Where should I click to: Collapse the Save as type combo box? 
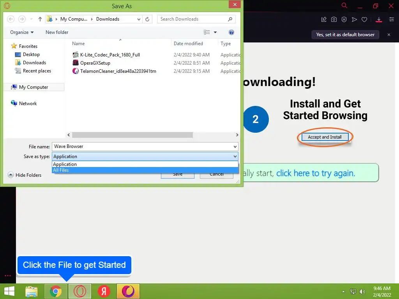[x=235, y=157]
